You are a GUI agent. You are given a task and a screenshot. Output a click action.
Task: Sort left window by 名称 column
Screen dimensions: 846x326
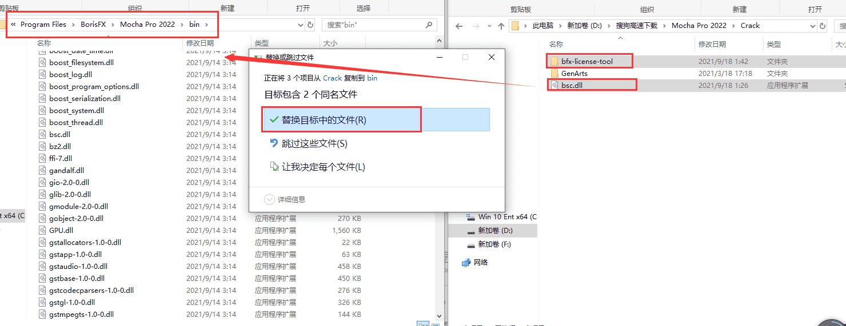(43, 43)
